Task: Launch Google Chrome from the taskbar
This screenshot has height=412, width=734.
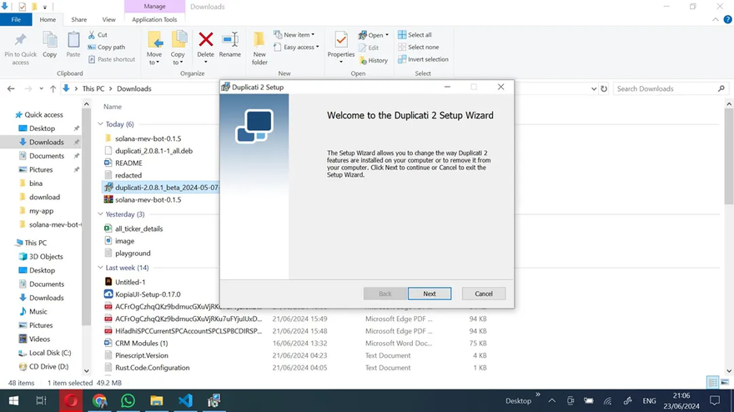Action: [x=99, y=400]
